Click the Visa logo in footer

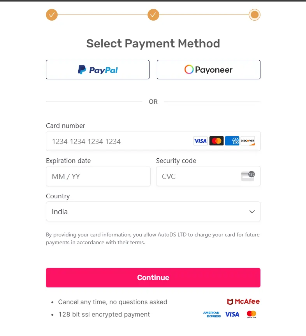(x=232, y=314)
